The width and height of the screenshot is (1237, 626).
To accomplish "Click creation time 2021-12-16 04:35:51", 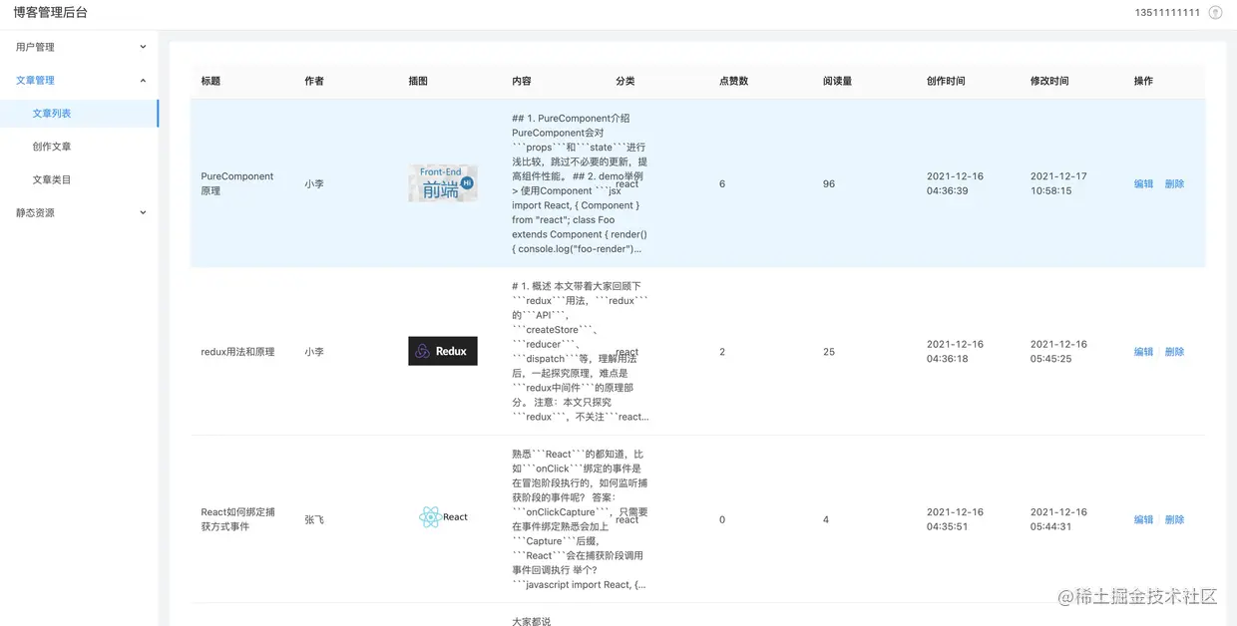I will coord(955,519).
